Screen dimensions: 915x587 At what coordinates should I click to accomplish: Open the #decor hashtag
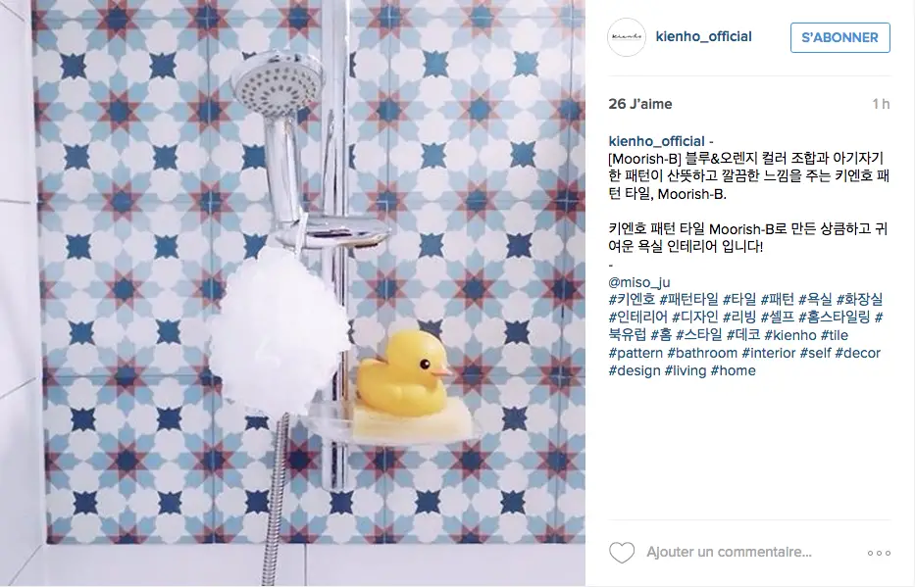[857, 353]
